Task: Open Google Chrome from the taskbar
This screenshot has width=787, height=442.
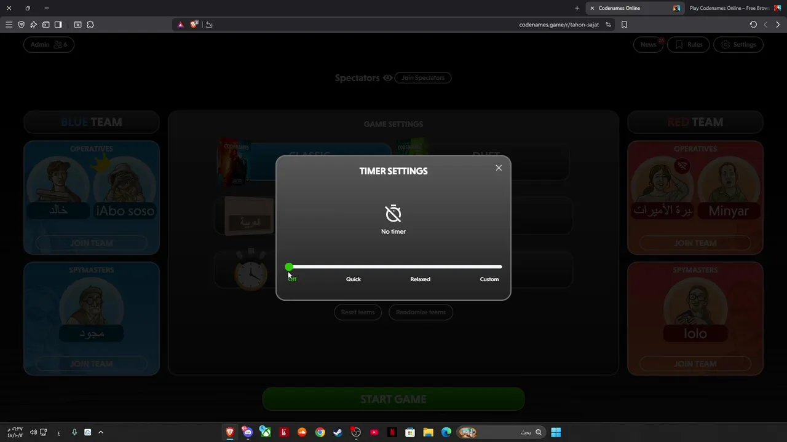Action: point(320,432)
